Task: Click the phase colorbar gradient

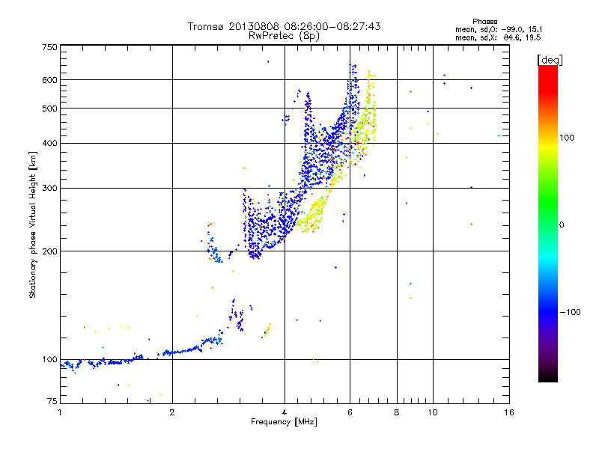Action: coord(548,224)
